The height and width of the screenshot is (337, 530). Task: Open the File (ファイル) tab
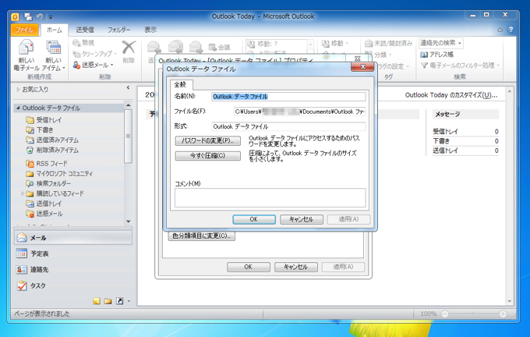[x=24, y=30]
